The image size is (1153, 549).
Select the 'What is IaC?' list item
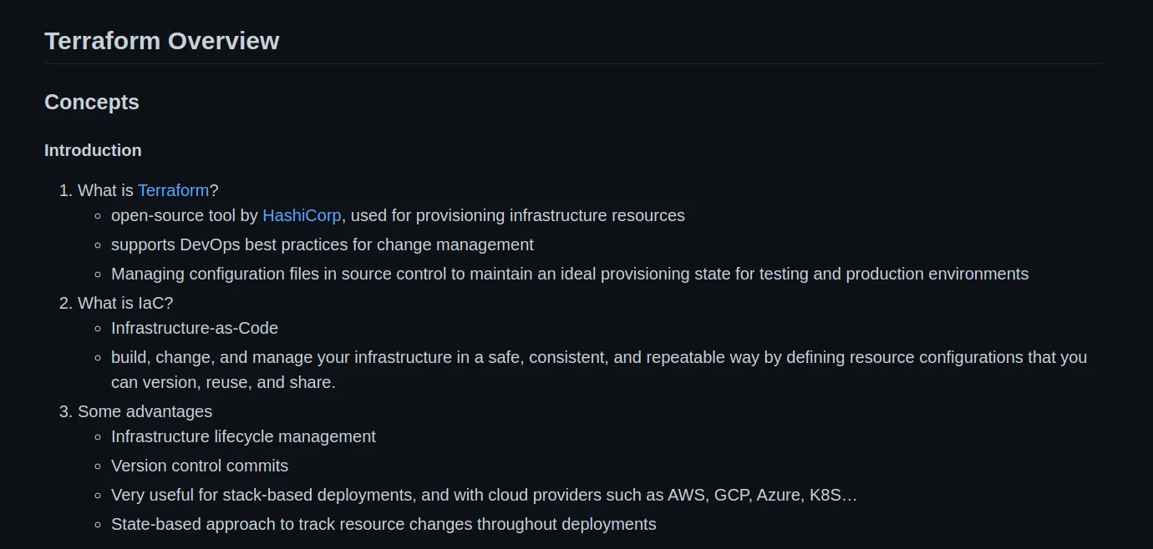pyautogui.click(x=125, y=303)
